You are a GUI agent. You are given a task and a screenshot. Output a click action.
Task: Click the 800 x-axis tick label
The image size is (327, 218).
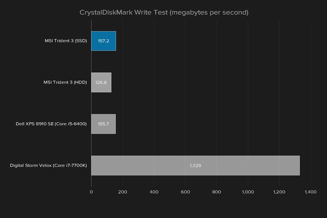tap(217, 193)
